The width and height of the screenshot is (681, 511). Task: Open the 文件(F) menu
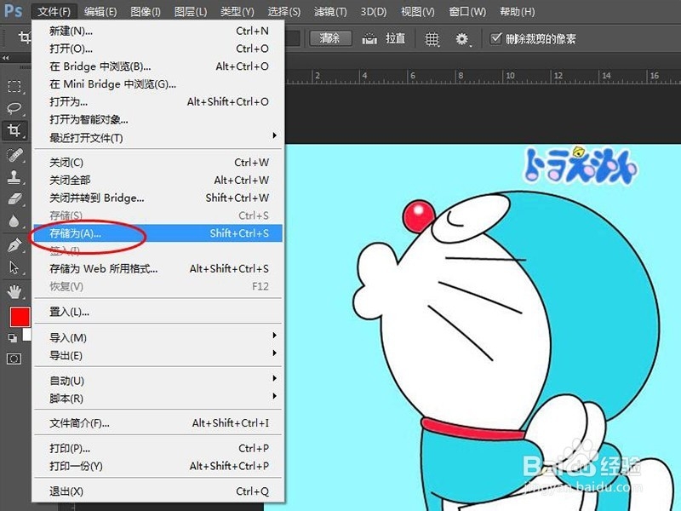(x=54, y=12)
